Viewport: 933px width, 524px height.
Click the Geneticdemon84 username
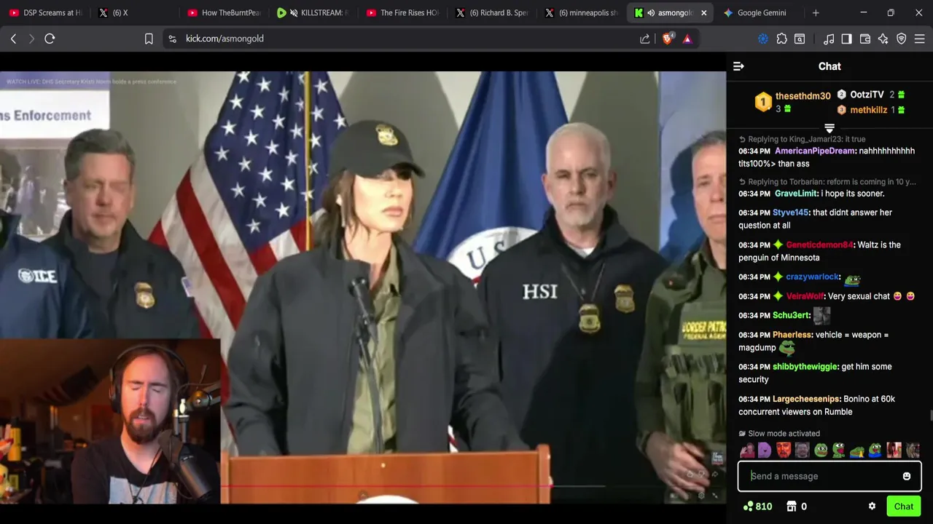[819, 245]
